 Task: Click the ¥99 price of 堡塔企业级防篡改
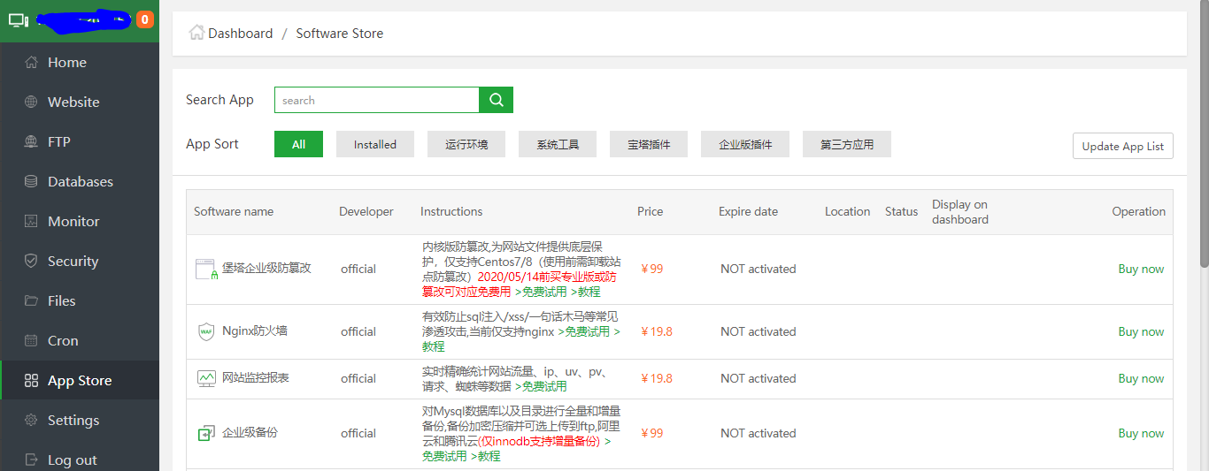651,270
